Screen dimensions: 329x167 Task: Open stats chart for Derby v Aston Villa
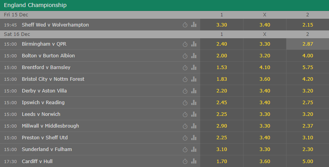[x=194, y=91]
